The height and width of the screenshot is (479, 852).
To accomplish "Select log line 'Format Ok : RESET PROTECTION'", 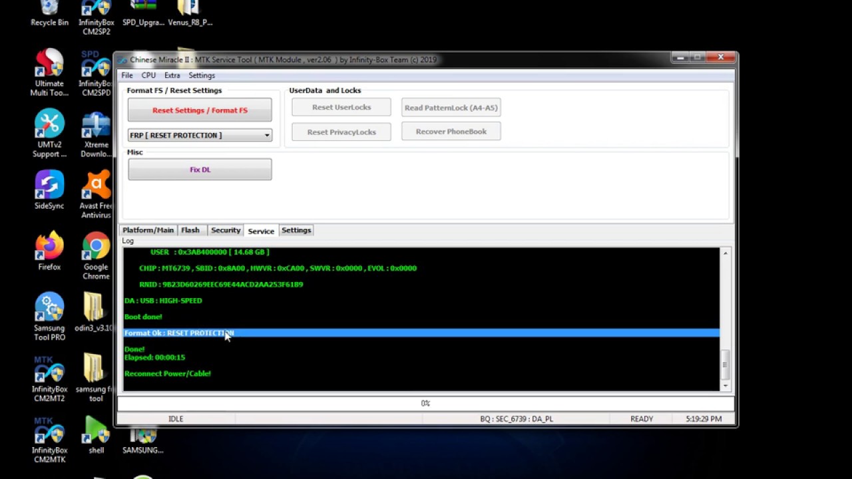I will click(421, 333).
